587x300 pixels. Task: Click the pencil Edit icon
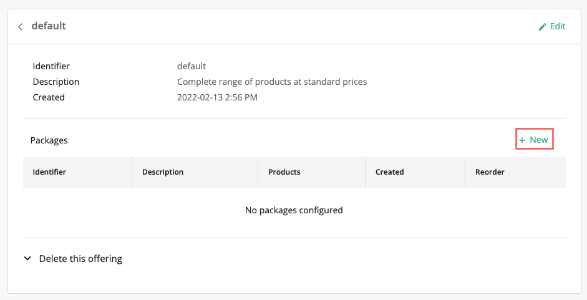(542, 27)
